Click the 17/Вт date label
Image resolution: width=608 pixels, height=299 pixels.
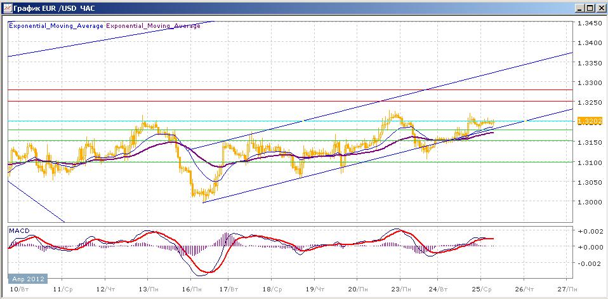click(x=228, y=289)
